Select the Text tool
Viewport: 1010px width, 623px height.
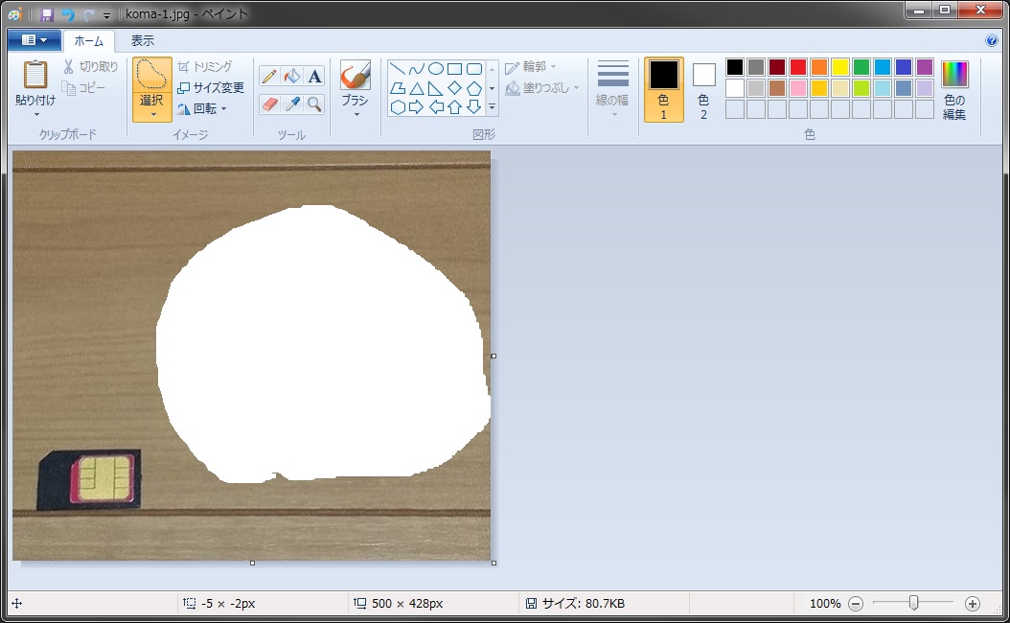coord(314,77)
